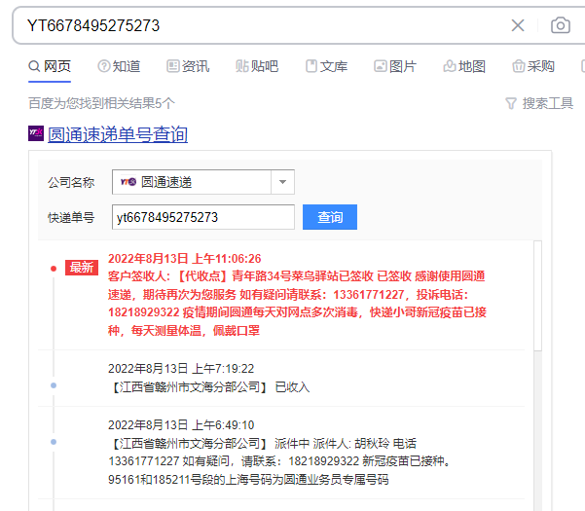Click the 圆通速递 company combo box
This screenshot has width=585, height=511.
pos(203,182)
